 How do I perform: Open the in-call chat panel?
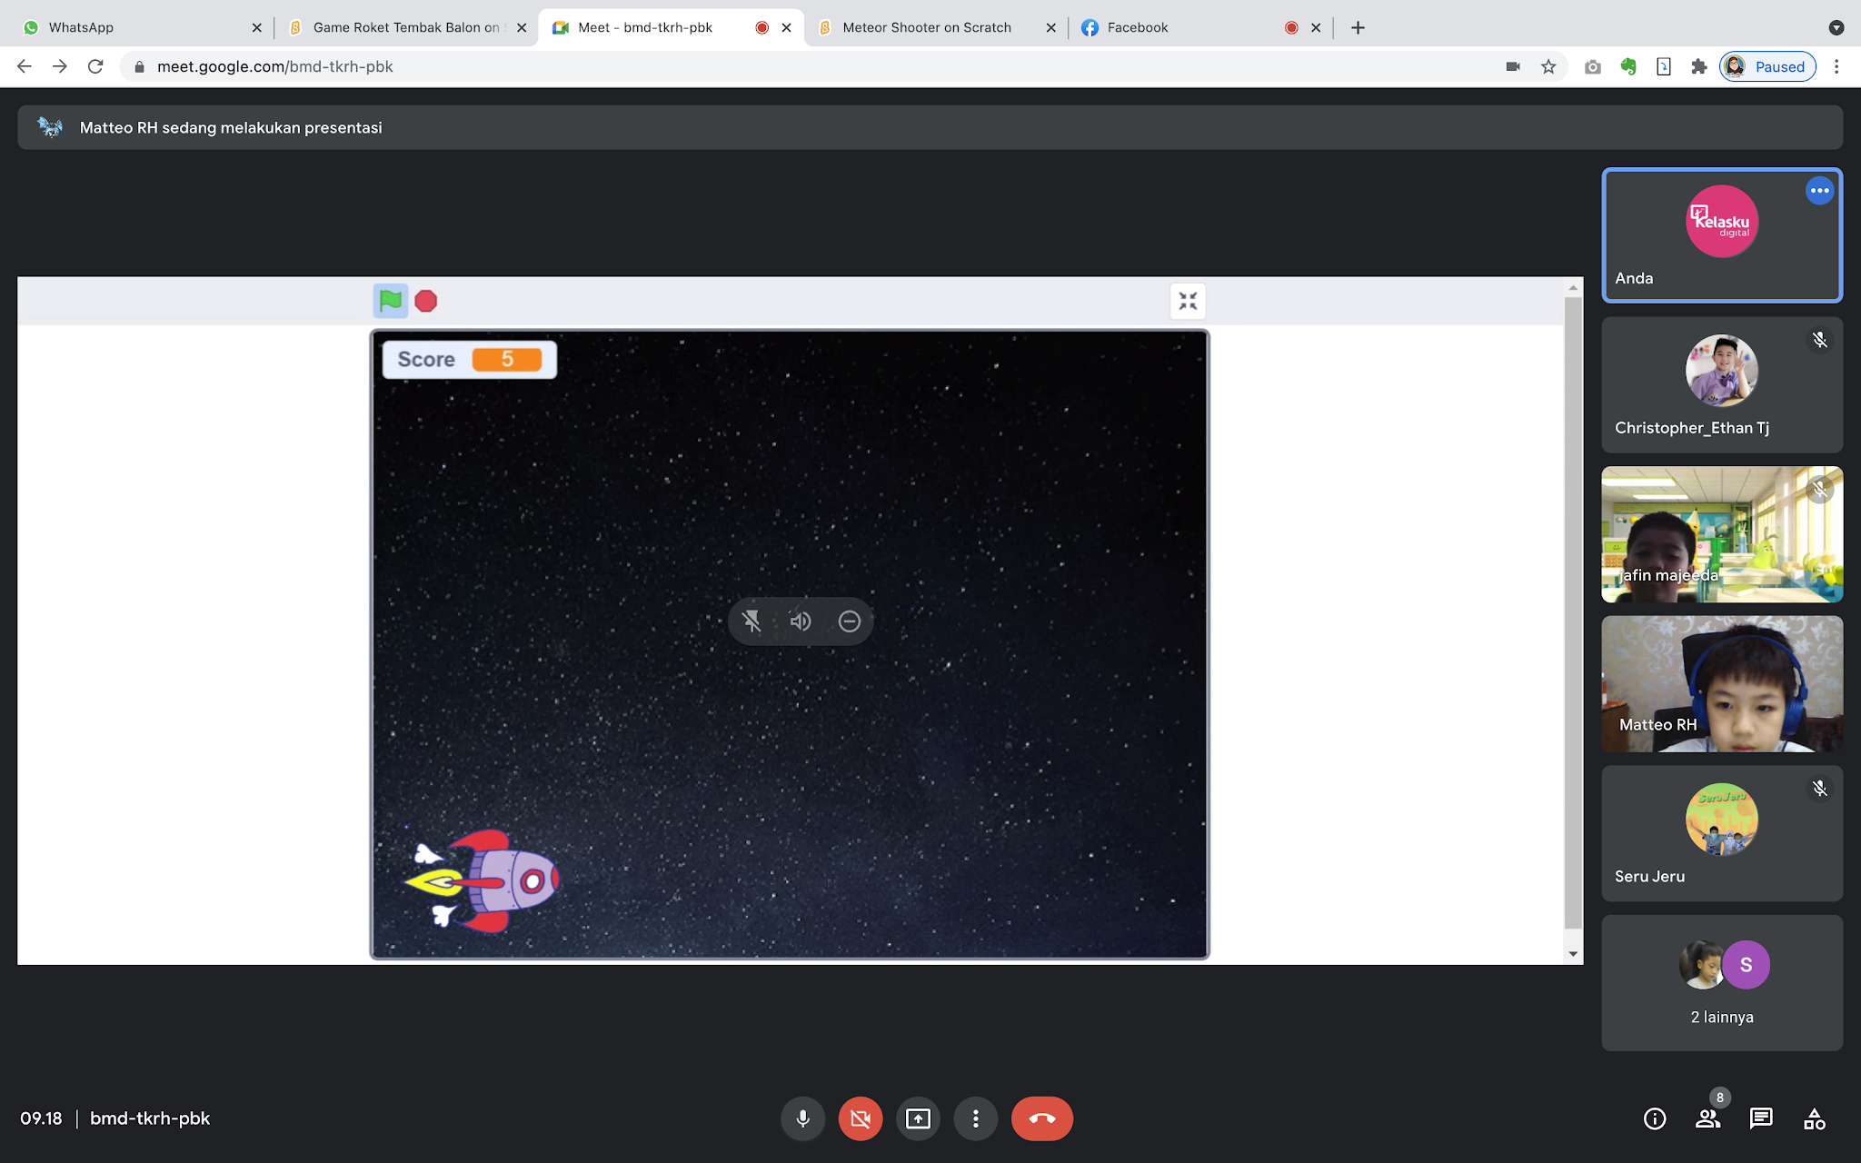[1761, 1118]
